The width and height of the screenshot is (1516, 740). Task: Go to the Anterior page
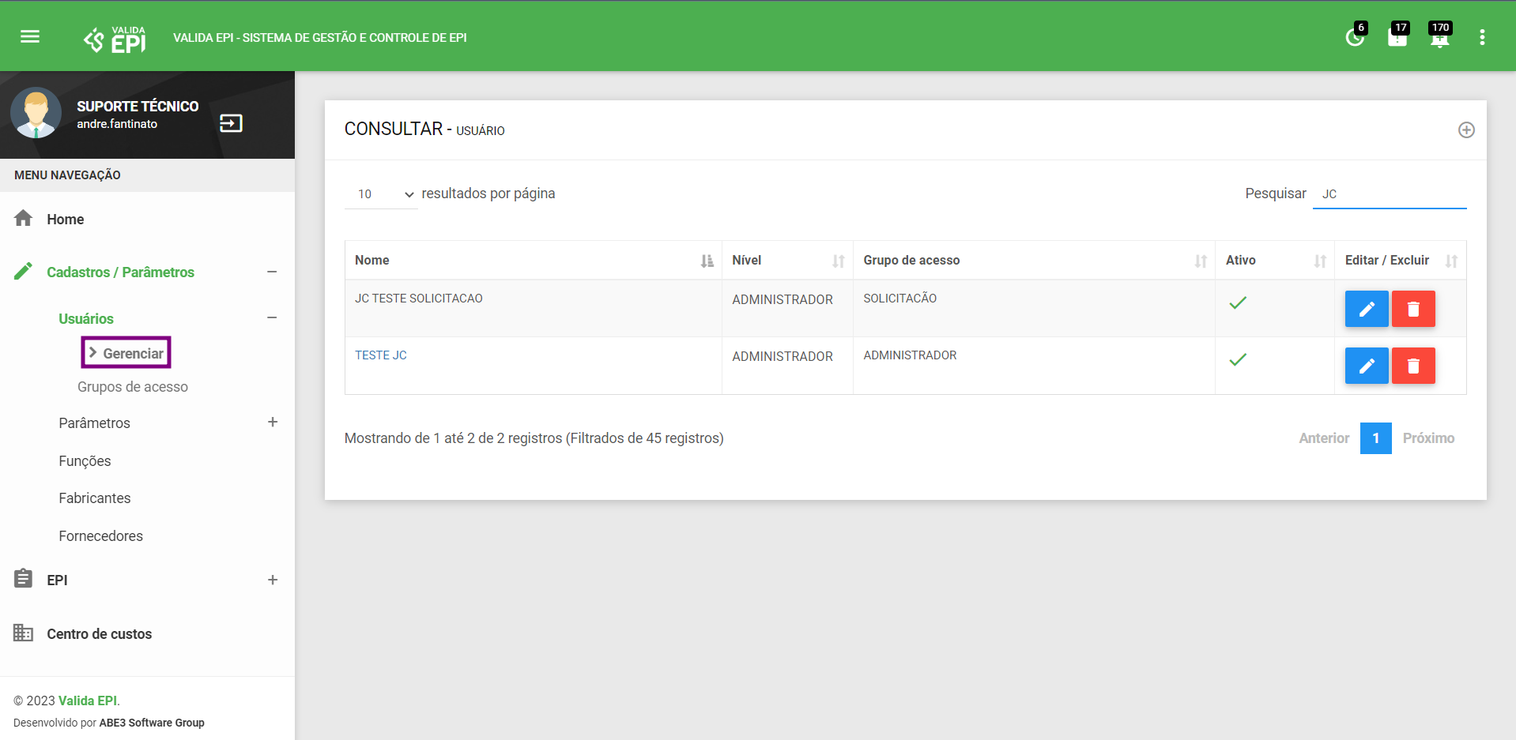point(1324,438)
